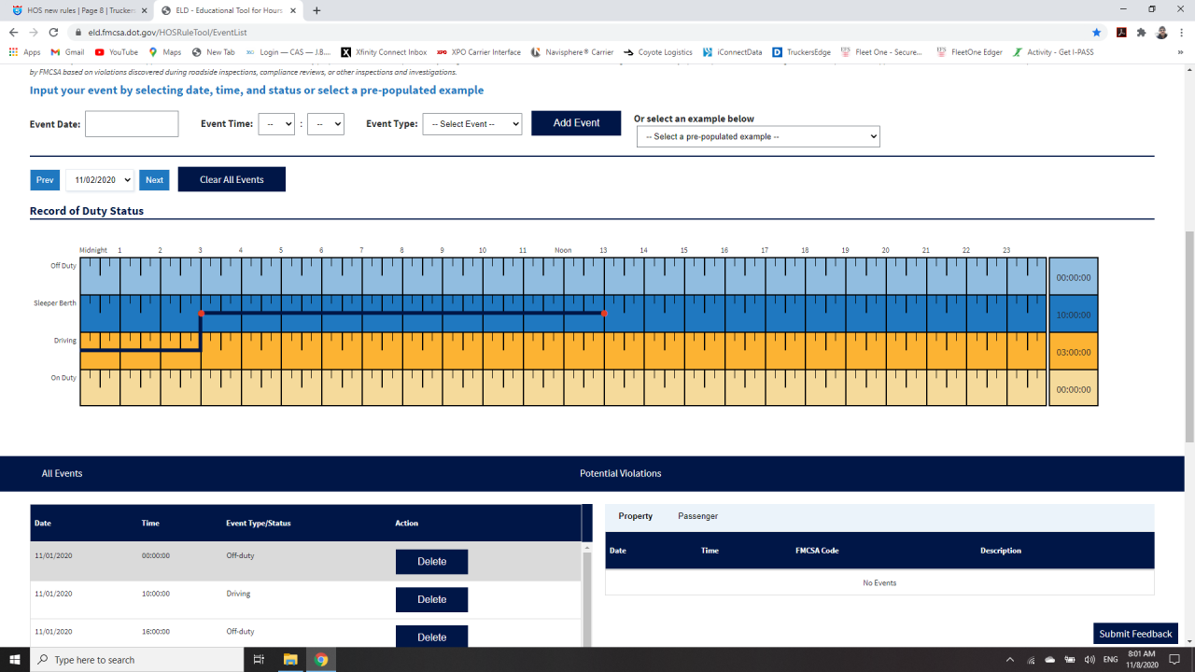Click red marker at 13:00 on graph
This screenshot has width=1195, height=672.
coord(605,314)
